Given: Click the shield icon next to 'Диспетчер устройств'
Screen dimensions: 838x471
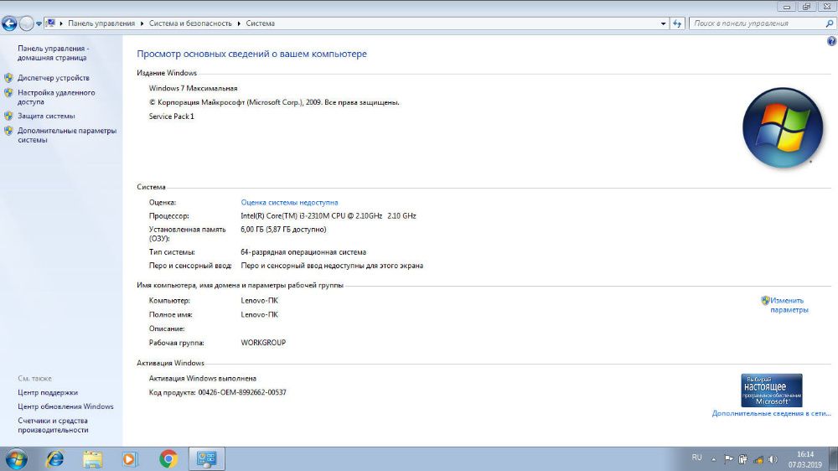Looking at the screenshot, I should (8, 78).
